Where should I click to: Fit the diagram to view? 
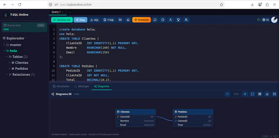coord(252,94)
